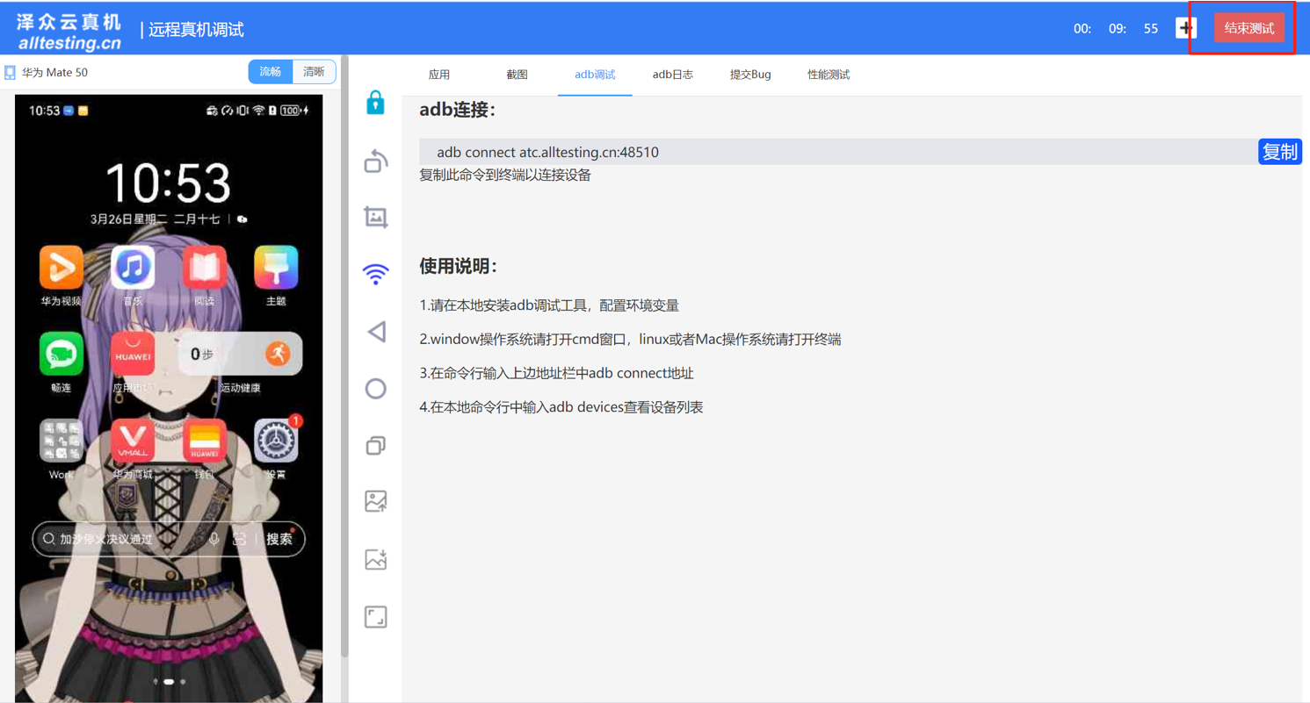
Task: Switch to the 截图 tab
Action: pos(517,75)
